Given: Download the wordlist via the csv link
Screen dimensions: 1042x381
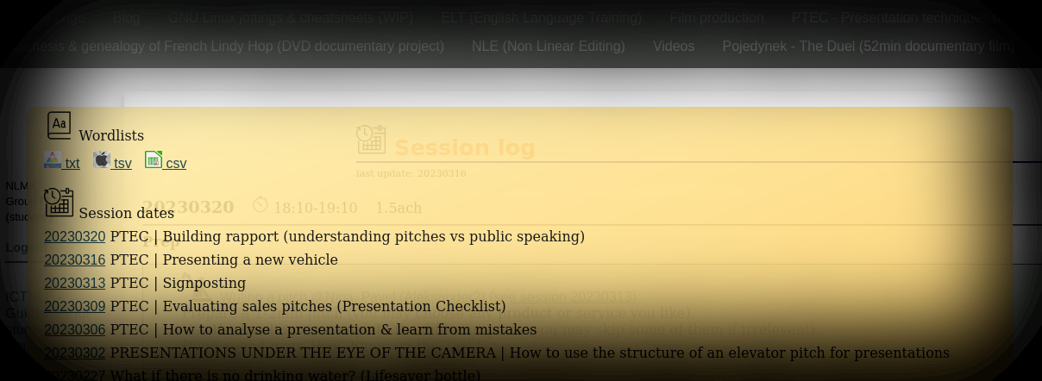Looking at the screenshot, I should point(176,164).
